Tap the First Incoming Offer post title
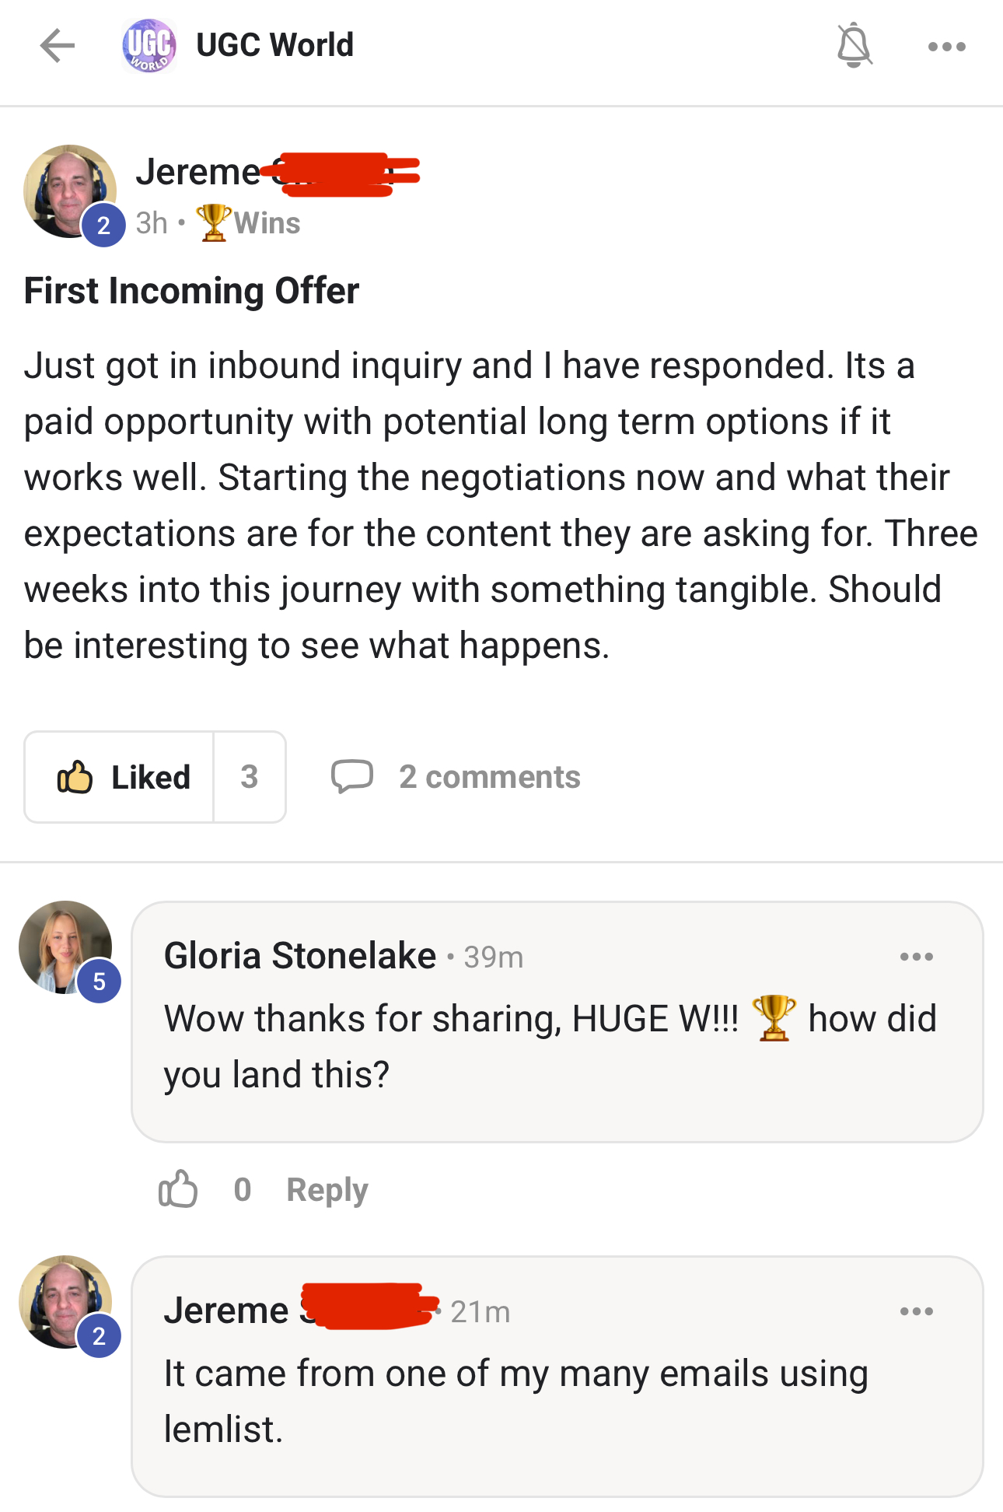The width and height of the screenshot is (1003, 1512). (191, 291)
